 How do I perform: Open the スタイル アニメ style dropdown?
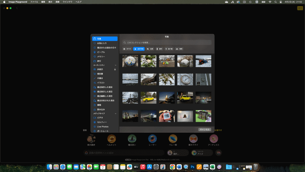coord(201,153)
